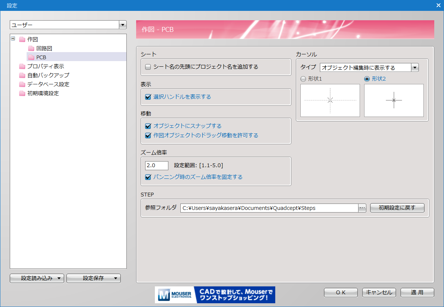Click the 初期設定に戻す button
This screenshot has width=444, height=307.
(397, 208)
